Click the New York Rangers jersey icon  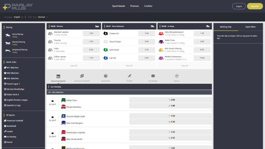pos(63,123)
